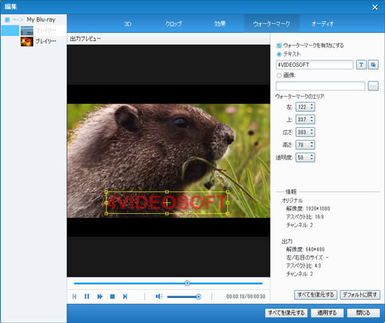Click the next frame playback button

pos(125,296)
